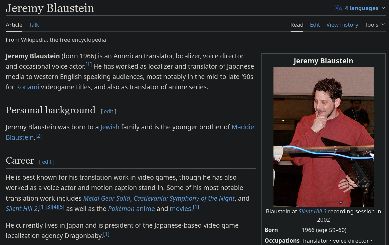Select the Personal background heading
Screen dimensions: 389x245
click(51, 110)
